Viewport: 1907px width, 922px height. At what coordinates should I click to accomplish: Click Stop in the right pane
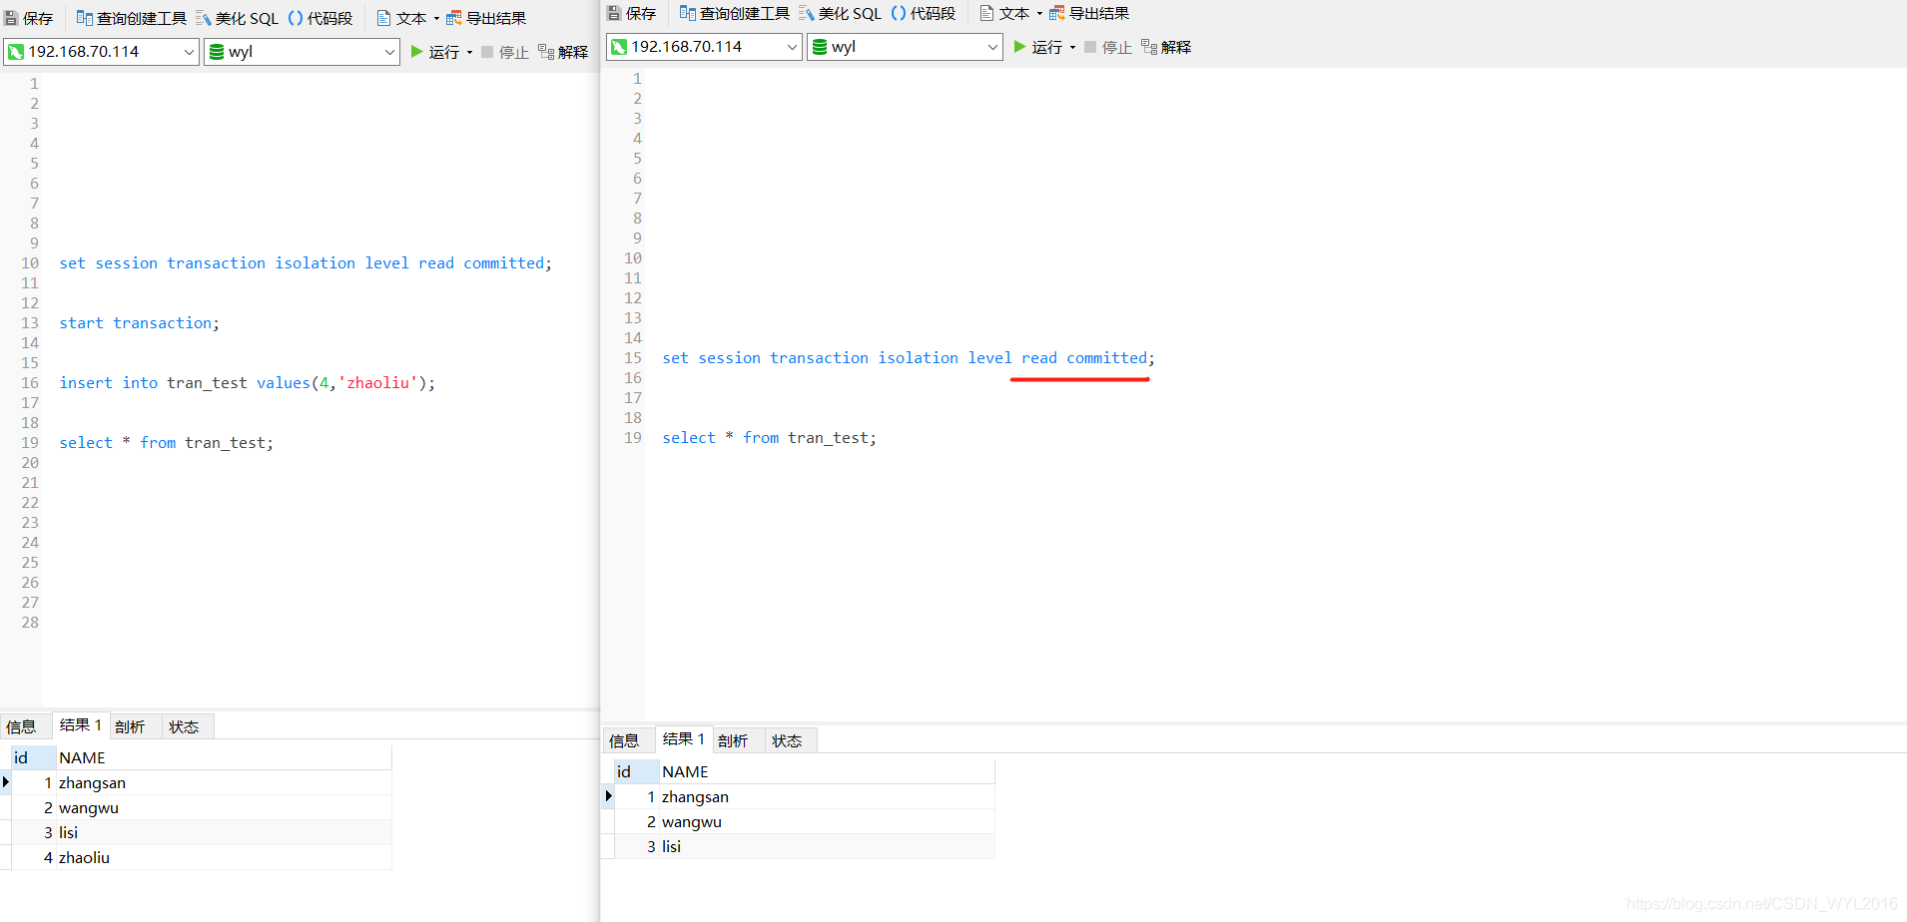click(1107, 47)
